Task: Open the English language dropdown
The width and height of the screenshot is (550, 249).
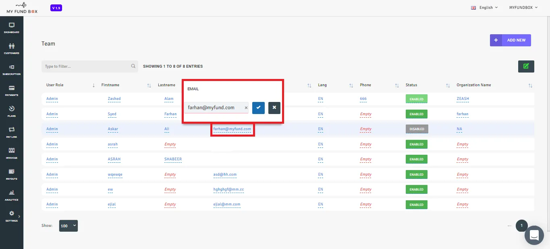Action: (484, 7)
